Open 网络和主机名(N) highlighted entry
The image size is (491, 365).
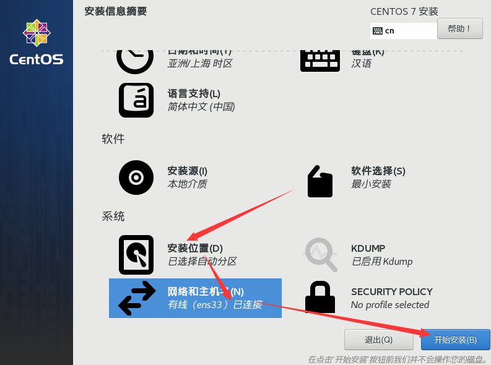coord(195,298)
